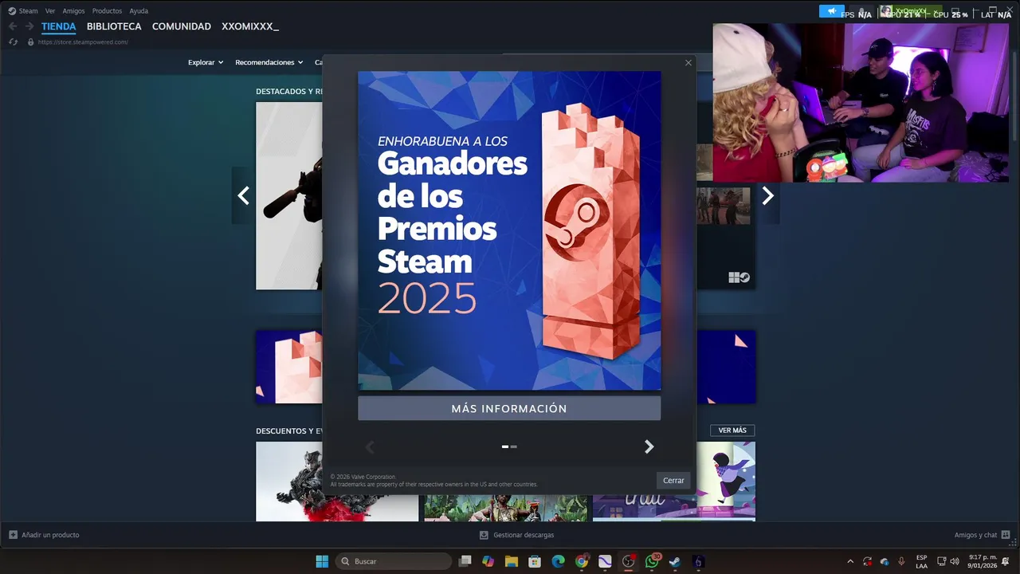Viewport: 1020px width, 574px height.
Task: Open XXOMIXXX_ profile tab
Action: point(250,26)
